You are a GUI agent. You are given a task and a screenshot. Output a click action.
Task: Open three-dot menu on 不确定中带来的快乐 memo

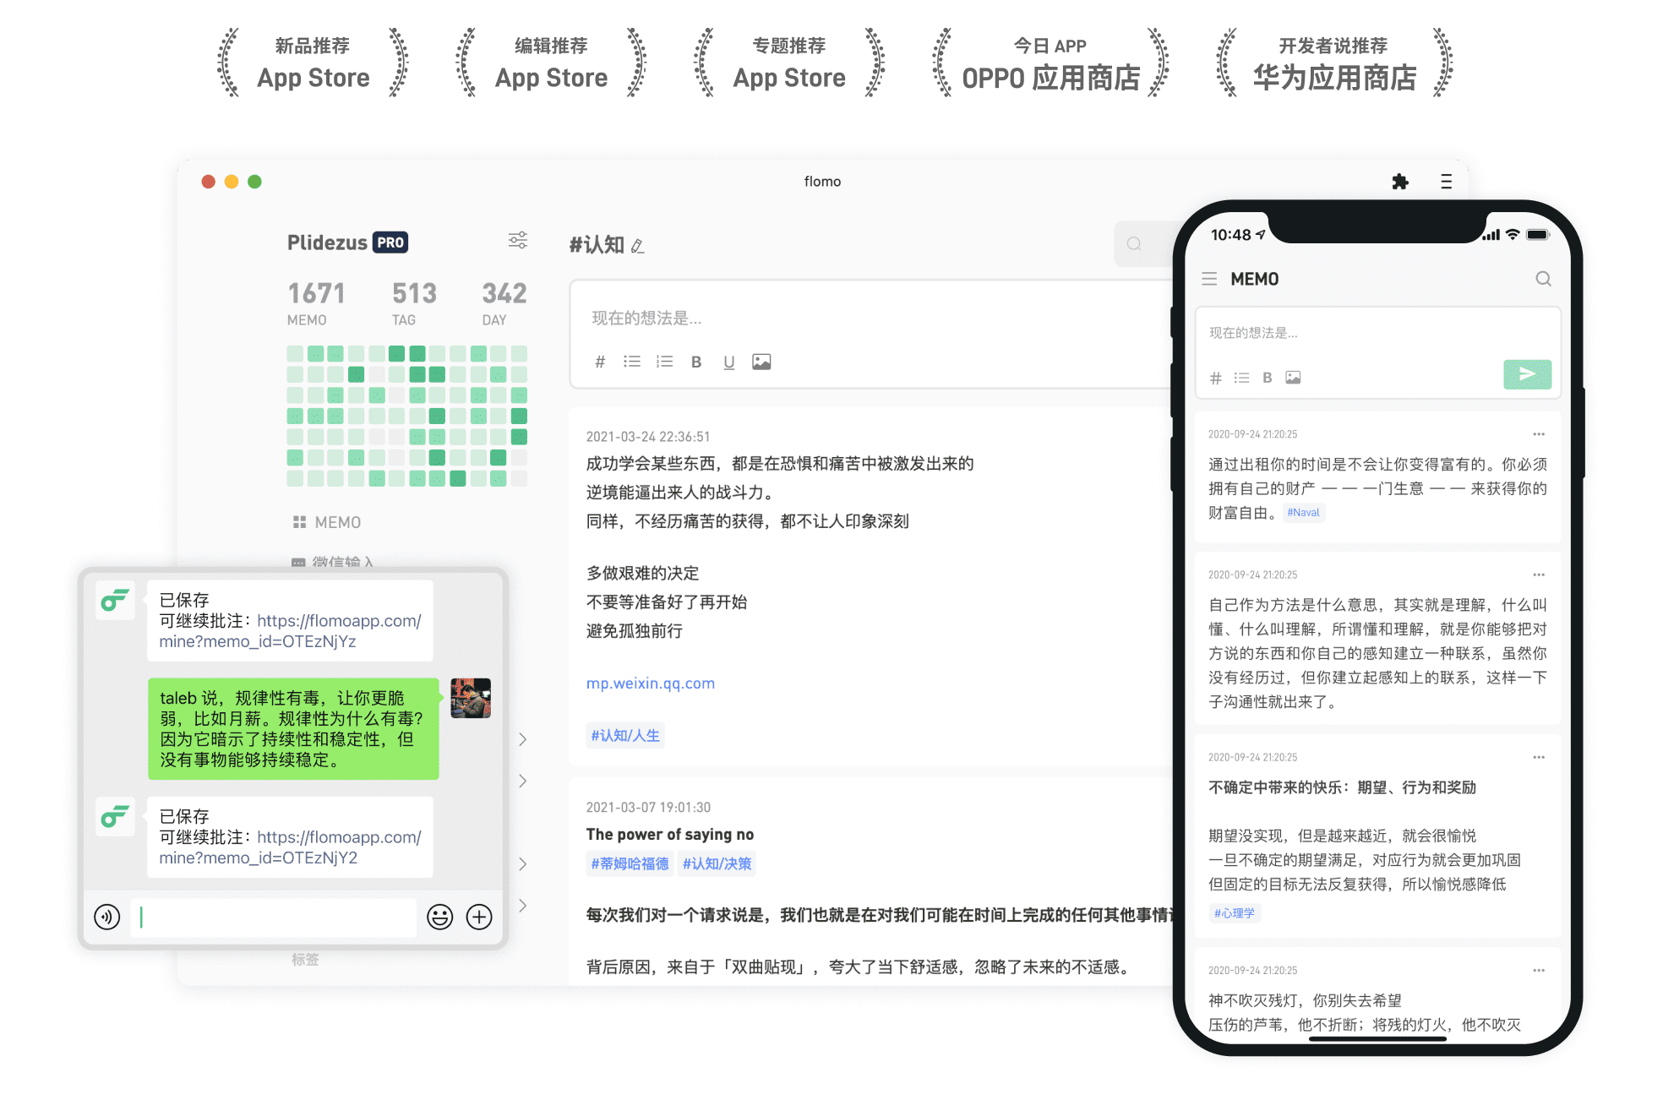1538,757
